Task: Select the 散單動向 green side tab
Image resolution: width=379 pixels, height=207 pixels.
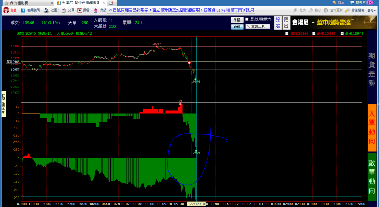Action: point(372,177)
